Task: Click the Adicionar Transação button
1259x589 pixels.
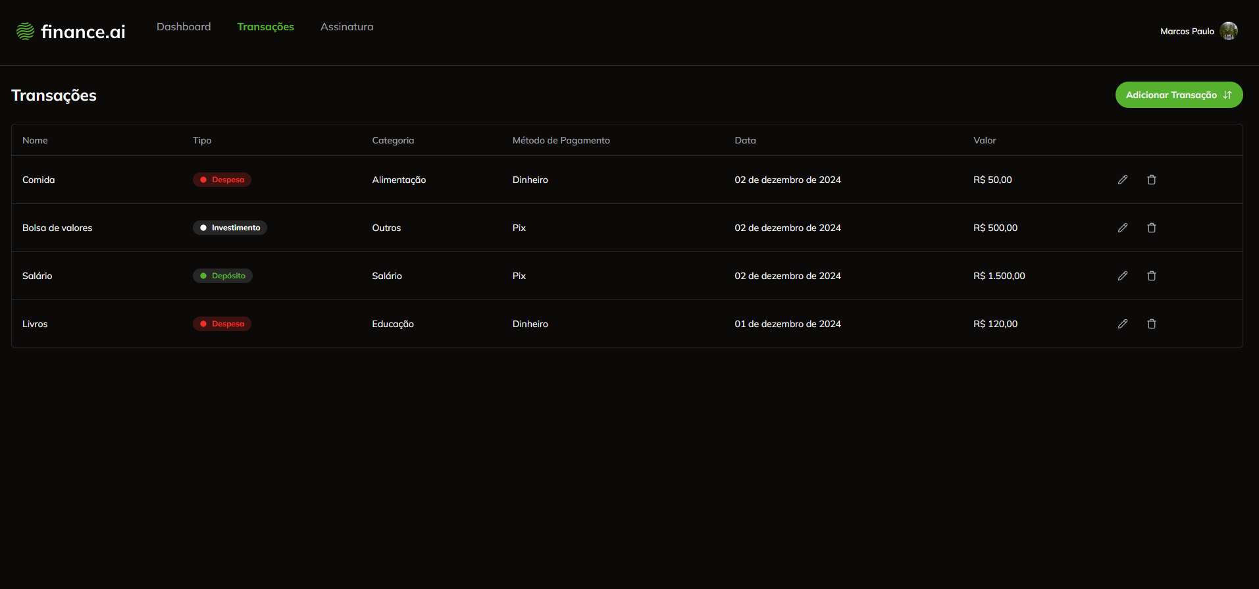Action: pyautogui.click(x=1179, y=95)
